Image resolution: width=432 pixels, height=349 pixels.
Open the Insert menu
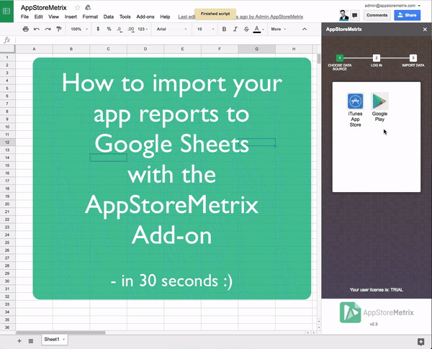coord(71,17)
